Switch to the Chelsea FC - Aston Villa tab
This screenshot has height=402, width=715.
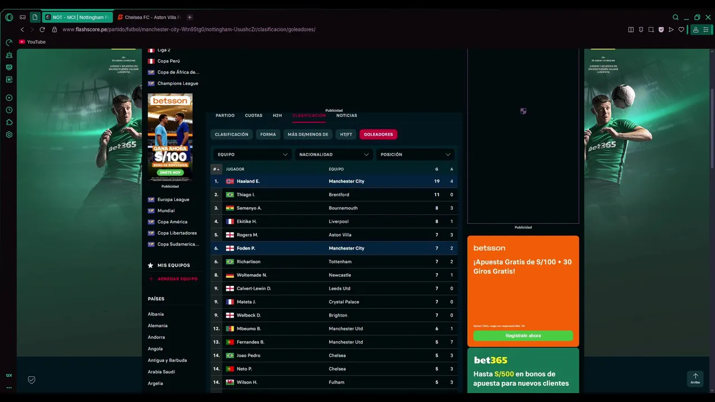click(x=149, y=17)
